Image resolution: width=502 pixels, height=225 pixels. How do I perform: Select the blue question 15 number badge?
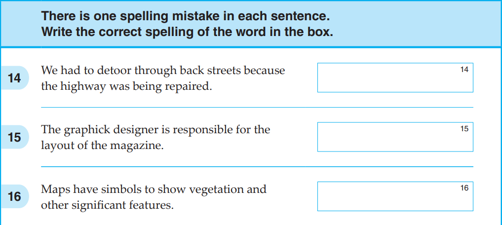tap(15, 138)
